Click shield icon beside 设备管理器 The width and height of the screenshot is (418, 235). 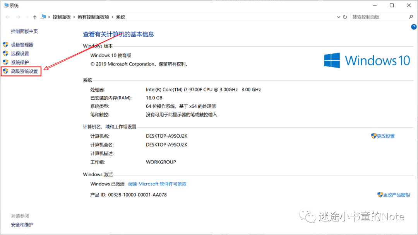pos(5,44)
